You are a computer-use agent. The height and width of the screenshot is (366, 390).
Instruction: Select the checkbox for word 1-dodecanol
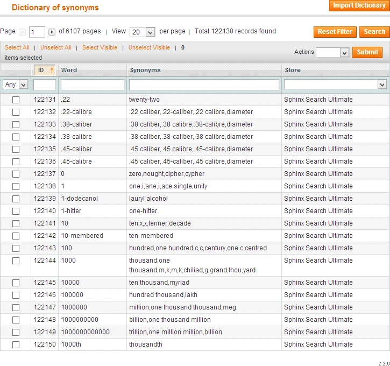click(16, 199)
